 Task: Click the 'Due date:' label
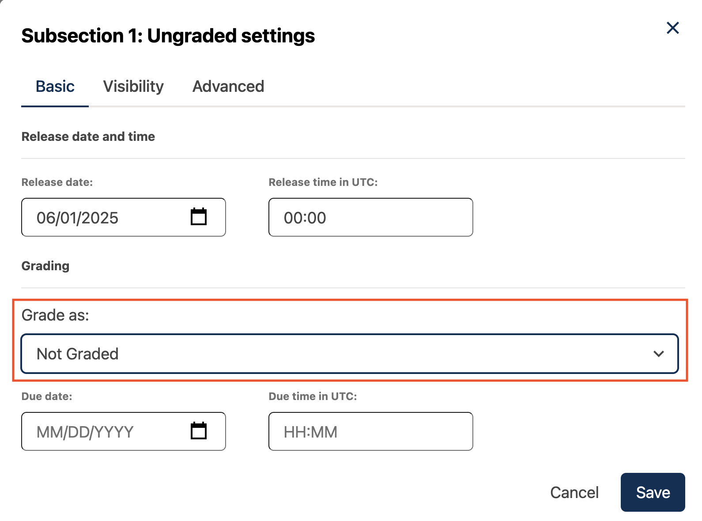pyautogui.click(x=47, y=396)
